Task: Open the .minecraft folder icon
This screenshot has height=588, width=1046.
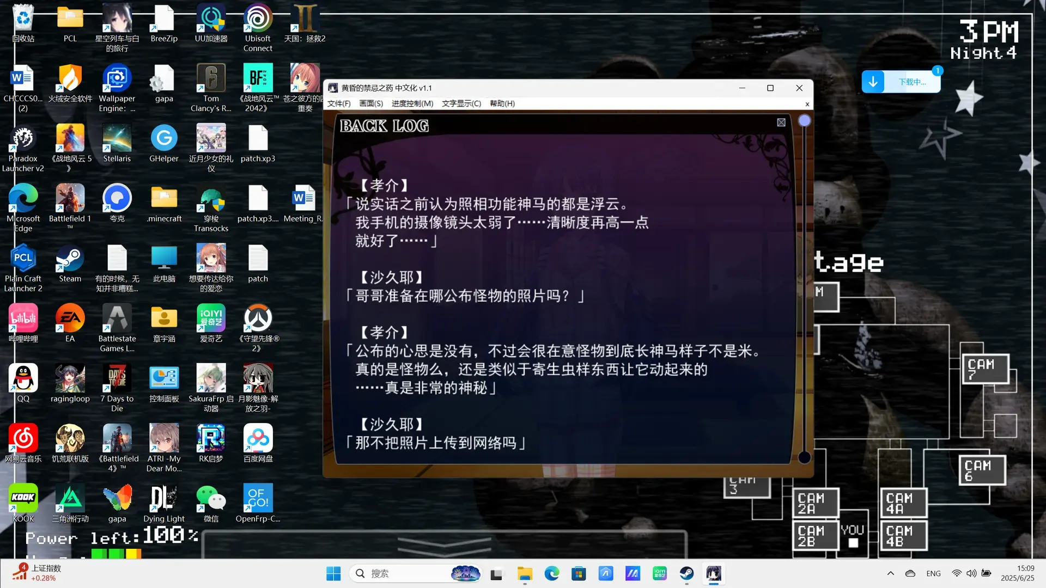Action: pyautogui.click(x=164, y=204)
